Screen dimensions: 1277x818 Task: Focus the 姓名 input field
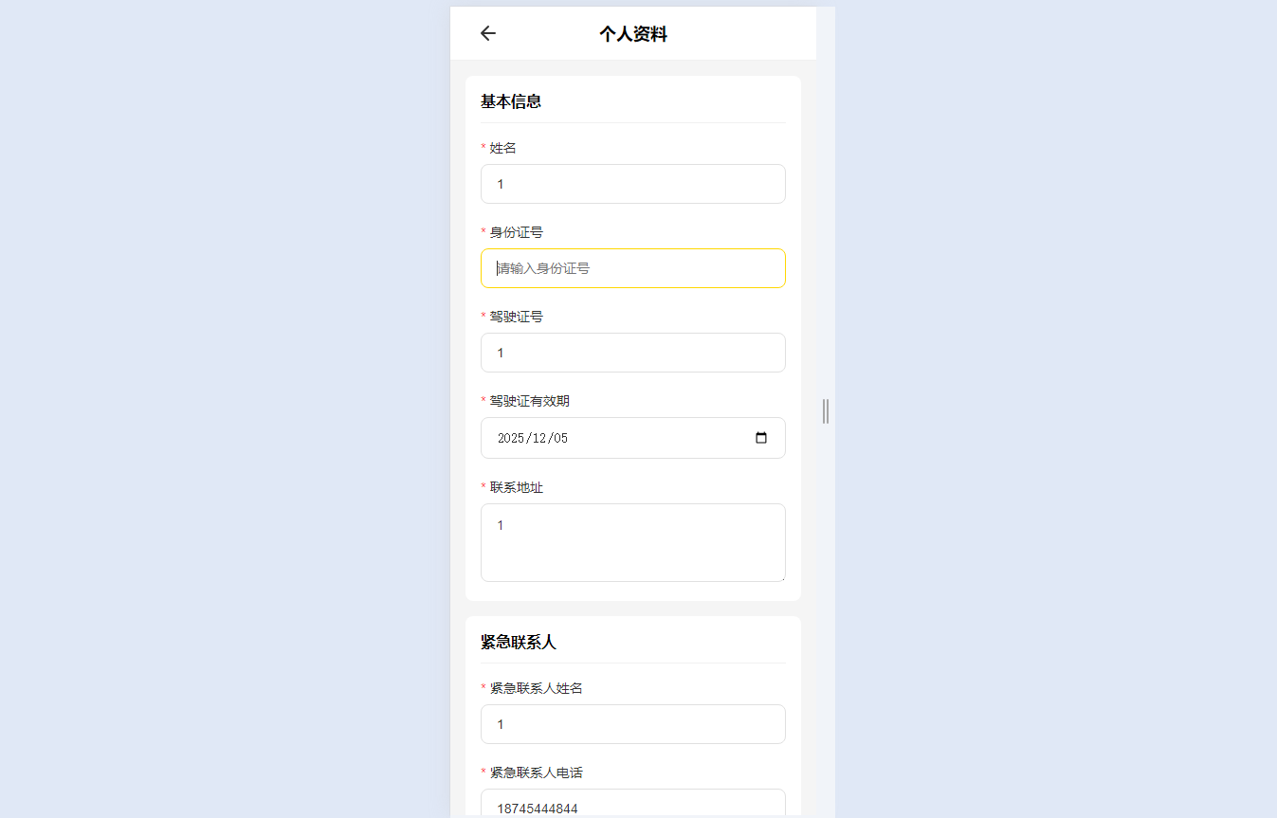coord(632,184)
